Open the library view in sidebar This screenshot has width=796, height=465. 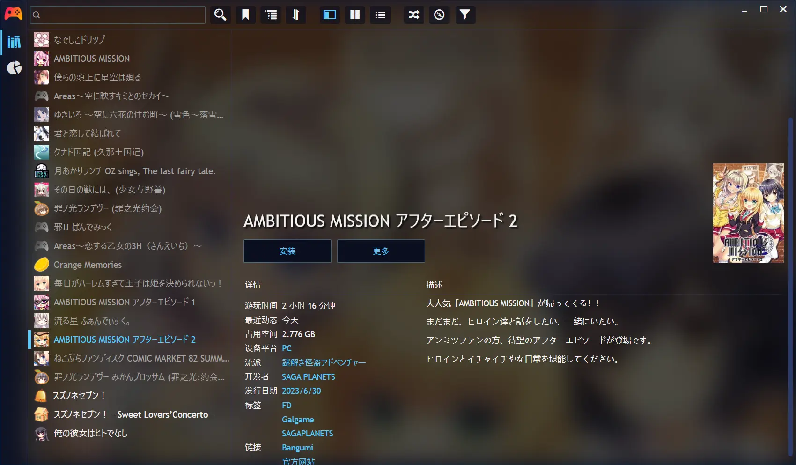coord(14,42)
